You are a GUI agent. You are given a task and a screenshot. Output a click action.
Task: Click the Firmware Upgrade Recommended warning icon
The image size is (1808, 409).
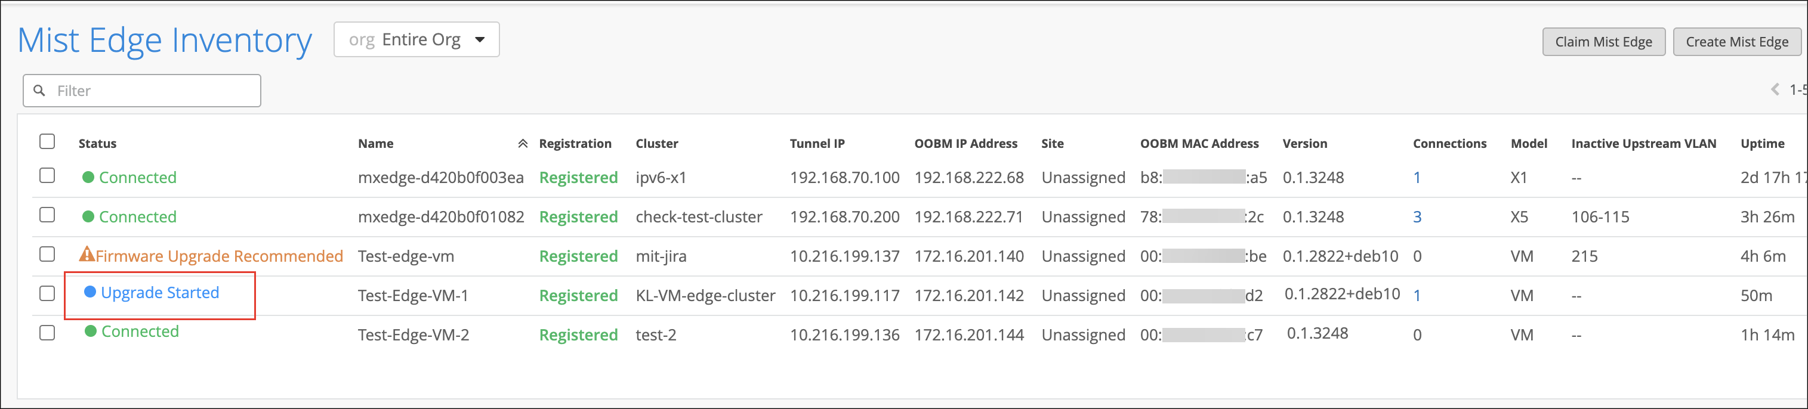[87, 254]
